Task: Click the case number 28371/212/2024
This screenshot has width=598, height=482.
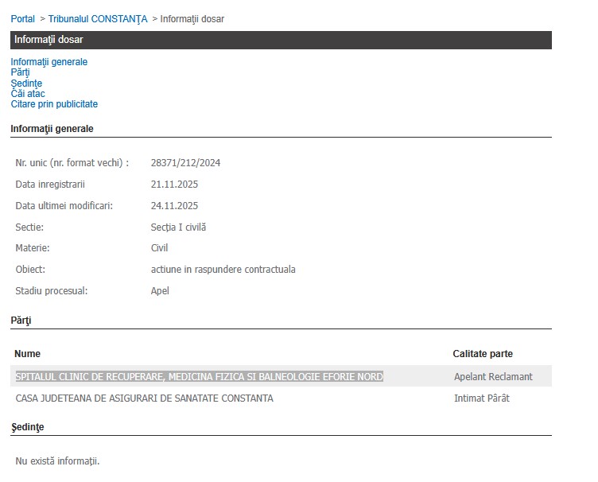Action: click(185, 163)
